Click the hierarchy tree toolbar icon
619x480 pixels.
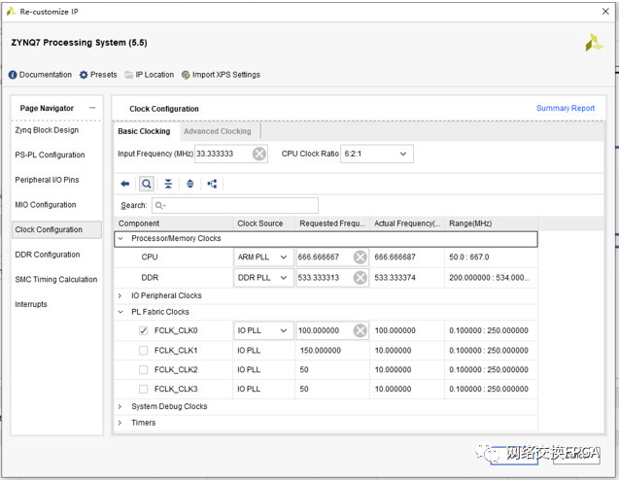coord(212,184)
